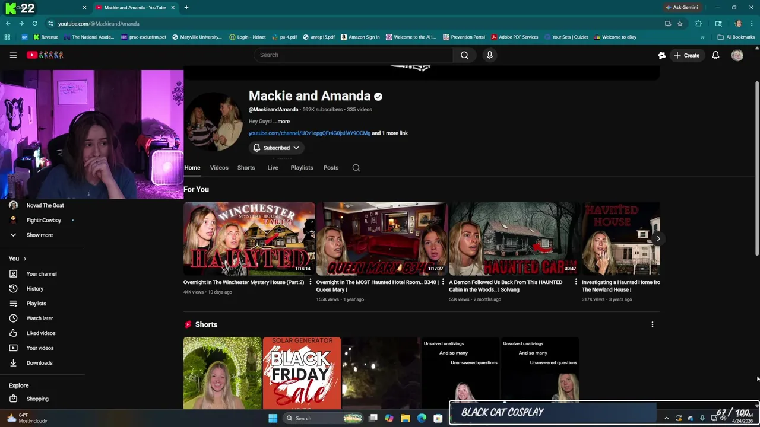
Task: Click Ask Gemini button
Action: coord(682,7)
